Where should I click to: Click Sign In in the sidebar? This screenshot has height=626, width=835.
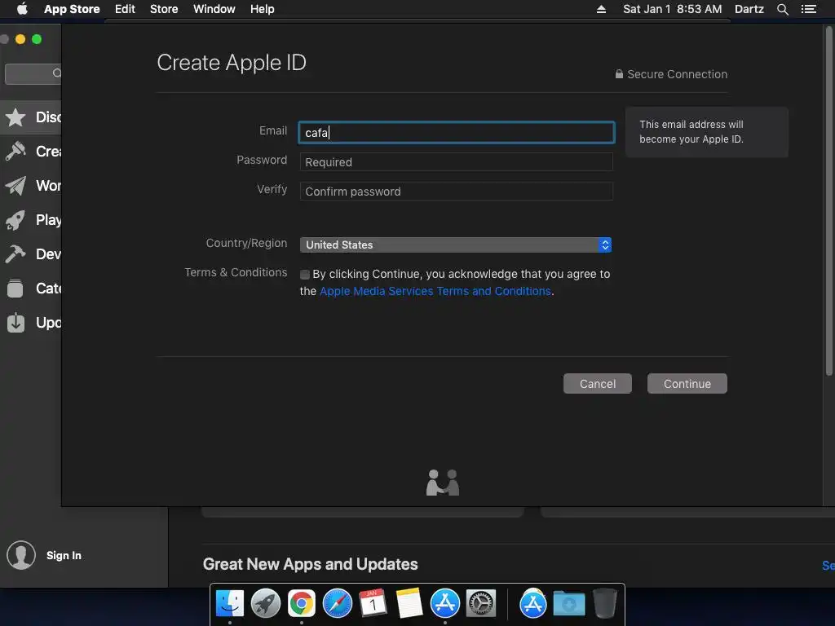[64, 555]
